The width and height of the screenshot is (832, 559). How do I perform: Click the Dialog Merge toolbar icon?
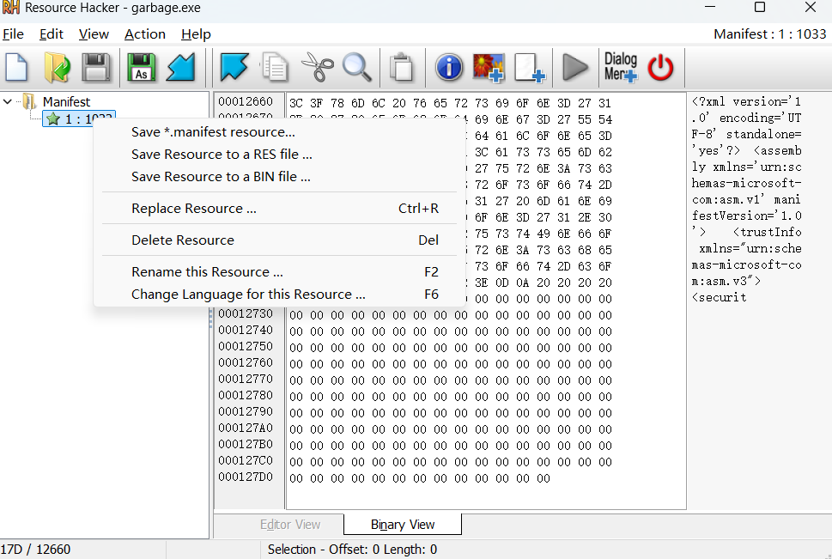point(620,68)
